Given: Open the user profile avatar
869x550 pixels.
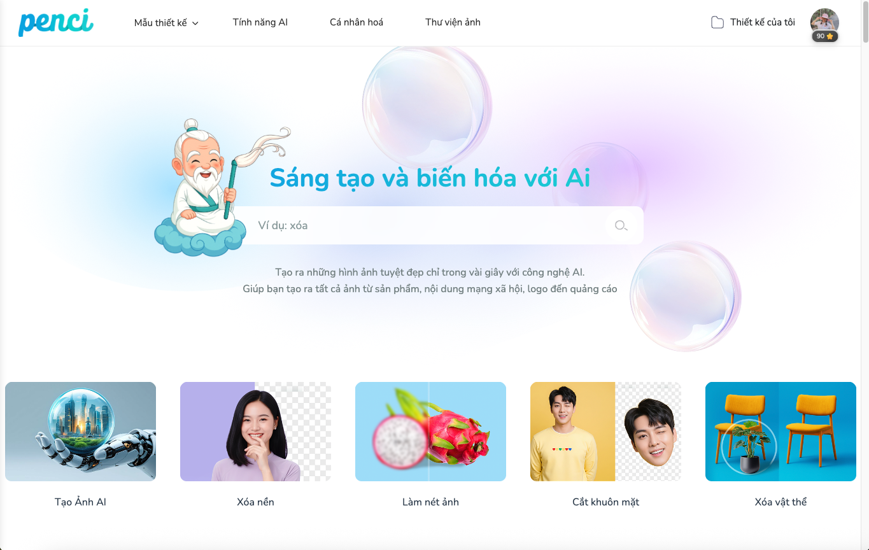Looking at the screenshot, I should [824, 20].
